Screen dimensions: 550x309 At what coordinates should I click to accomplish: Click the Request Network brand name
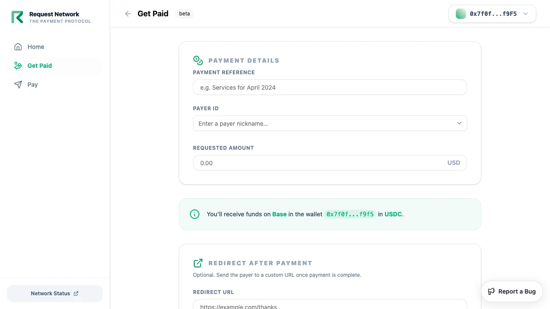[54, 14]
